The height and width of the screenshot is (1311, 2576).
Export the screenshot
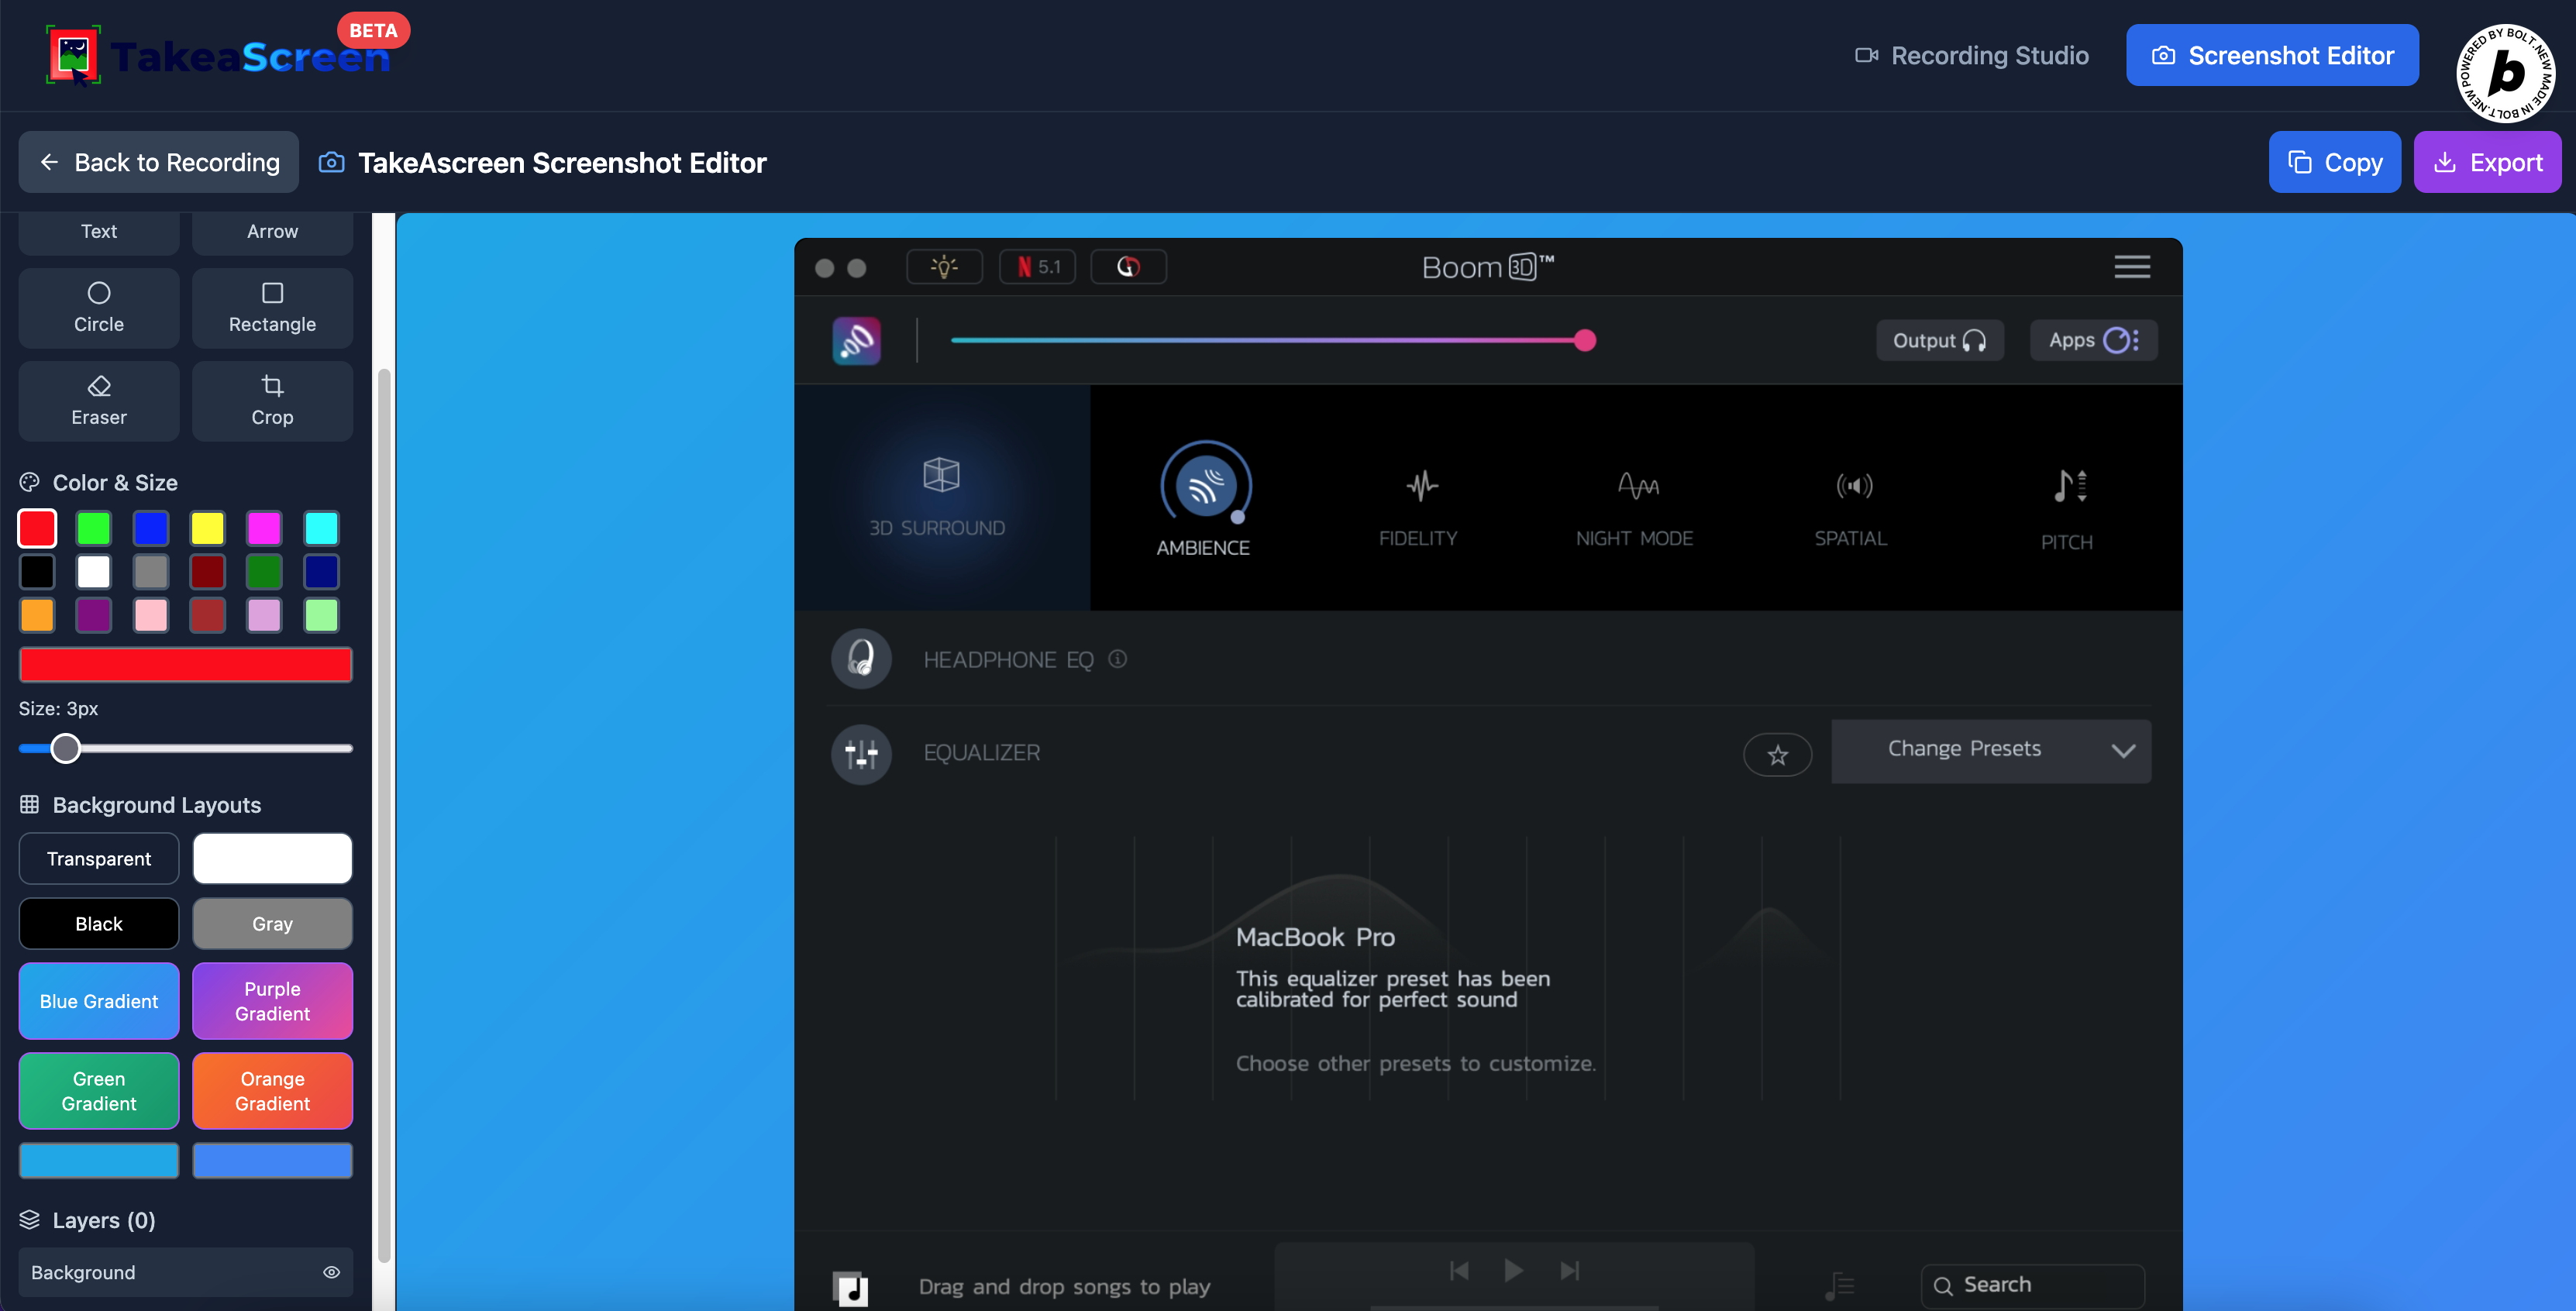tap(2486, 162)
